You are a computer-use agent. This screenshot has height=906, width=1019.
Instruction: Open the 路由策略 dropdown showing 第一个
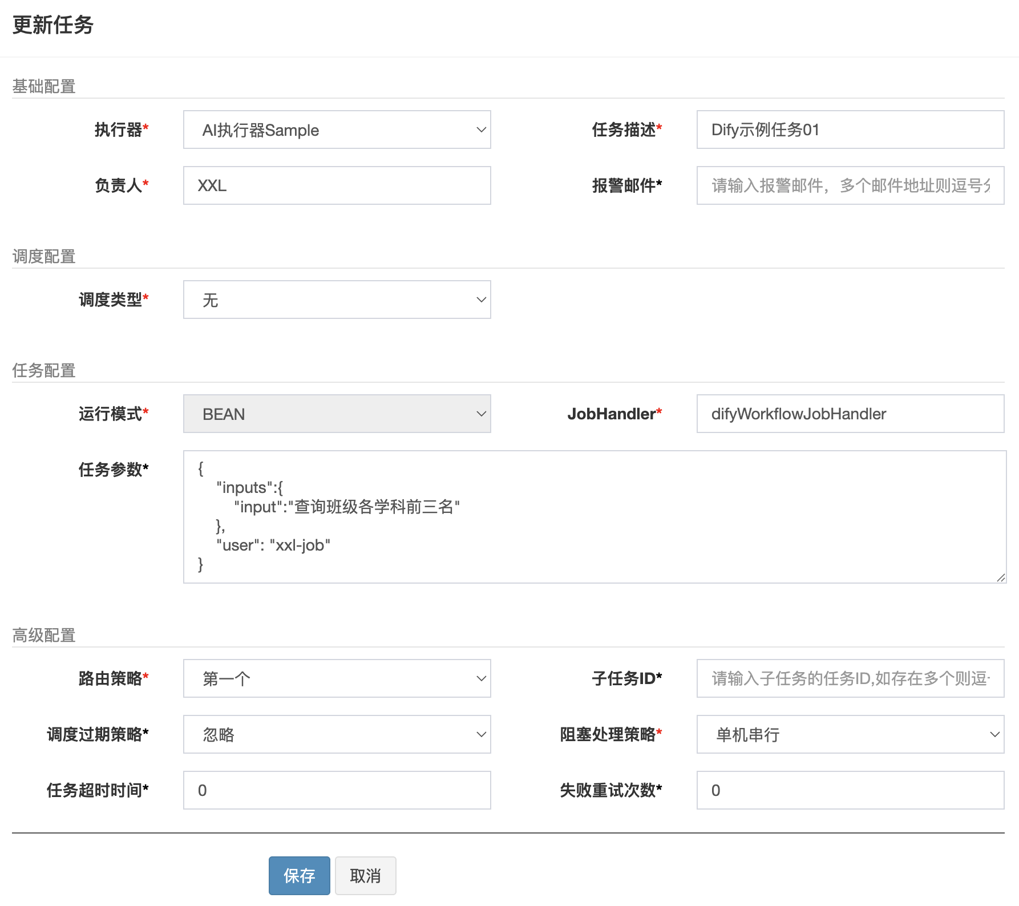tap(336, 678)
